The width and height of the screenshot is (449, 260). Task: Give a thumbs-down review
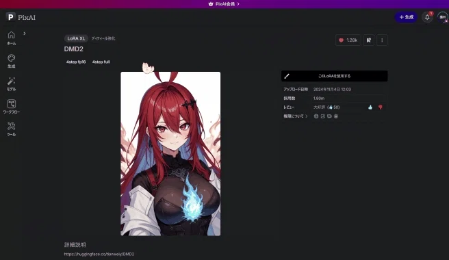click(x=381, y=107)
